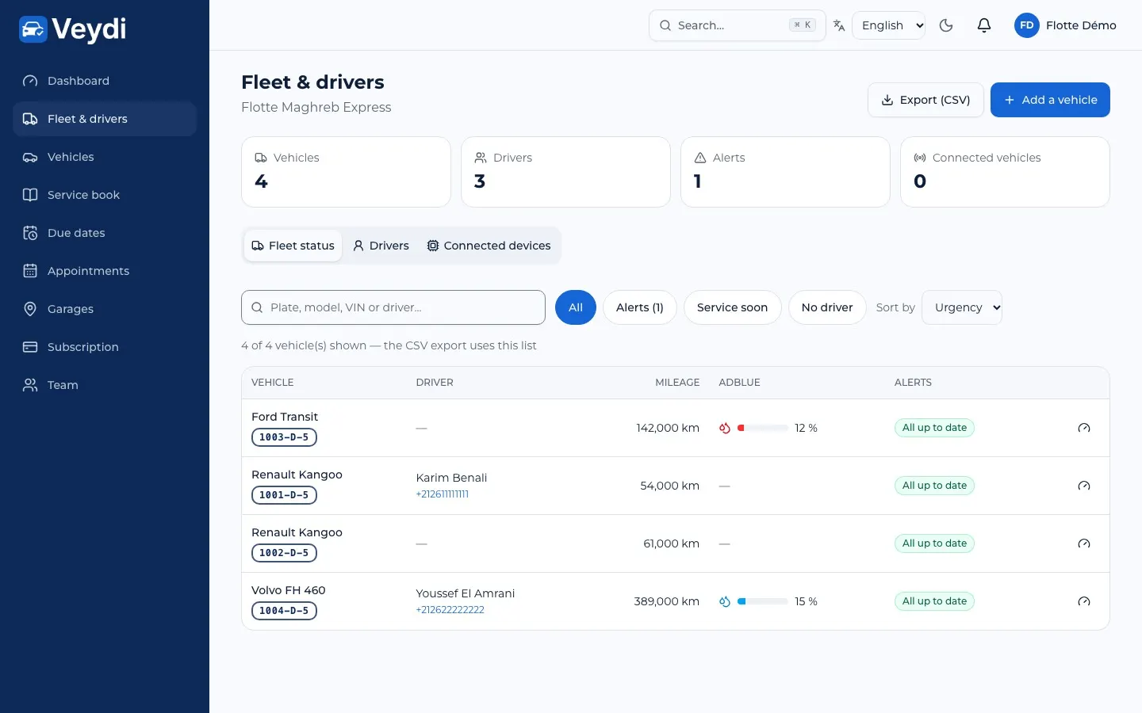Filter by No driver chip

click(x=827, y=307)
